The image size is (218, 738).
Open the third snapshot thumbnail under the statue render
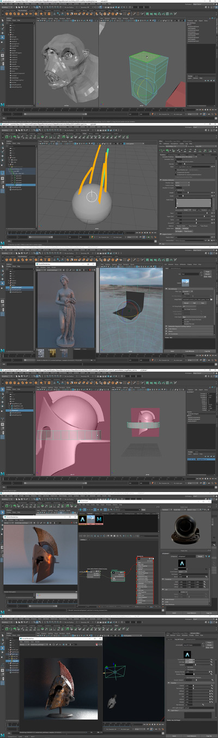(x=63, y=352)
